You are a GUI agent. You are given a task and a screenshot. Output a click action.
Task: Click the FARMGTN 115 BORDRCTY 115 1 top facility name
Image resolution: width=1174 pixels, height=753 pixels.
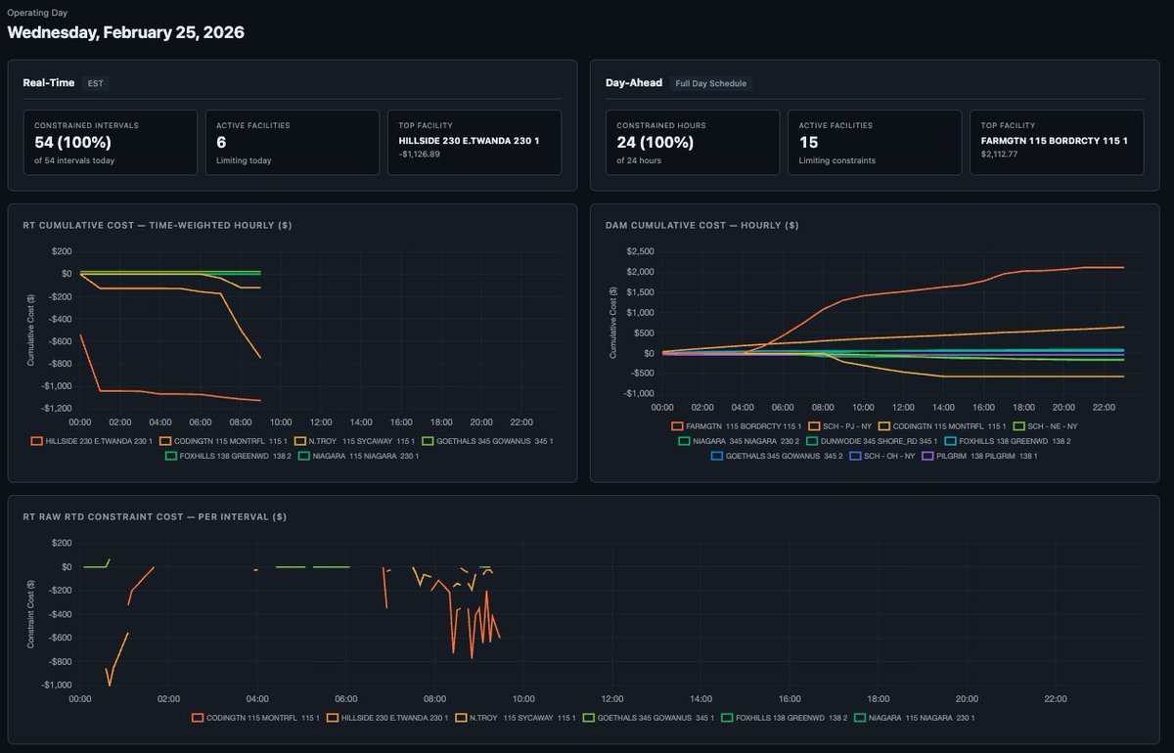click(1055, 141)
